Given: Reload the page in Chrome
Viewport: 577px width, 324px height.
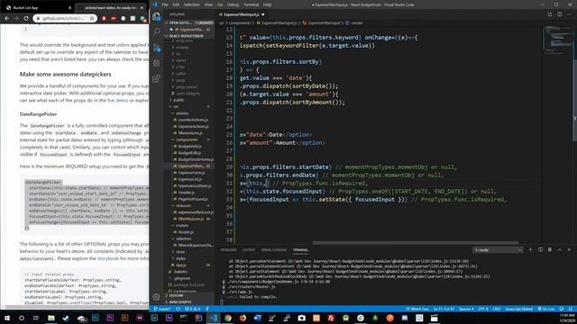Looking at the screenshot, I should [x=26, y=18].
